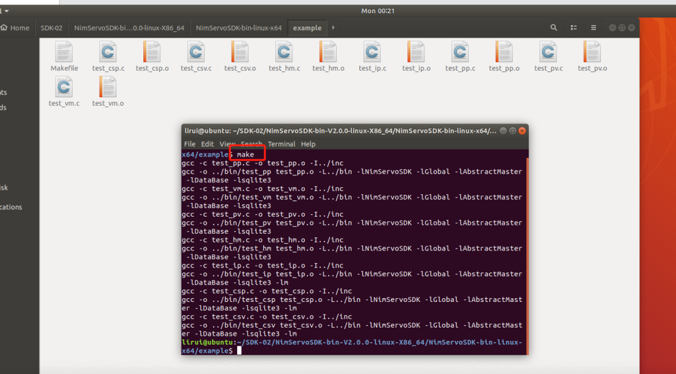Go to Home in the path bar
Image resolution: width=676 pixels, height=374 pixels.
tap(16, 28)
